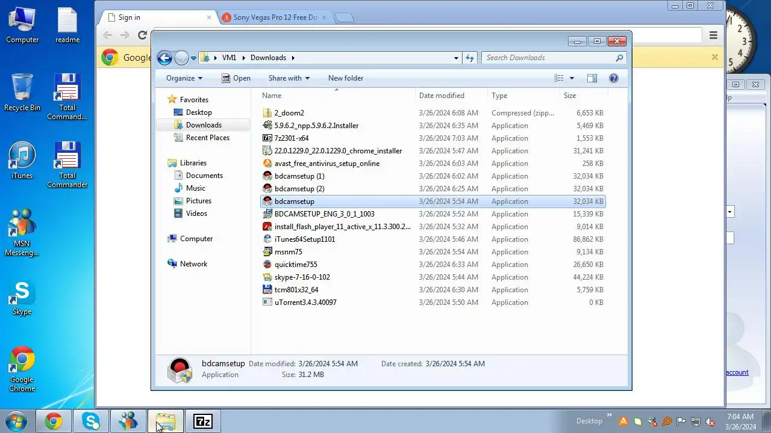Open the Music library

point(196,188)
